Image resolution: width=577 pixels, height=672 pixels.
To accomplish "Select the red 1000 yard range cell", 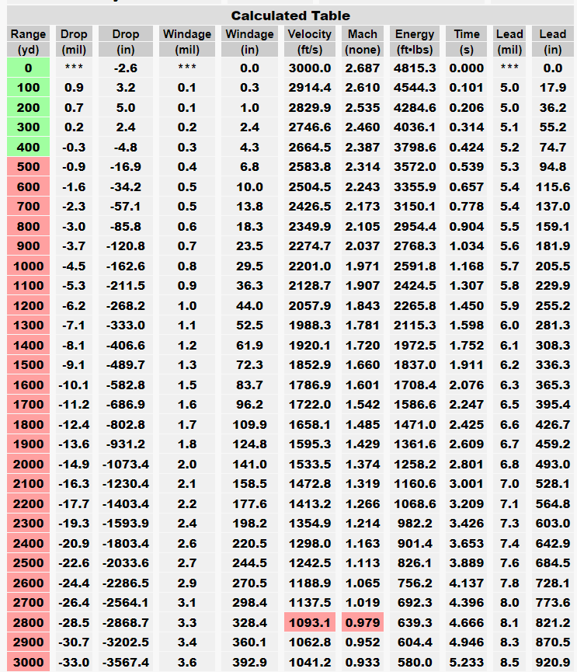I will pyautogui.click(x=28, y=266).
